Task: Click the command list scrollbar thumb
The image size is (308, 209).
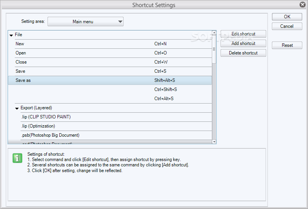Action: (x=214, y=49)
